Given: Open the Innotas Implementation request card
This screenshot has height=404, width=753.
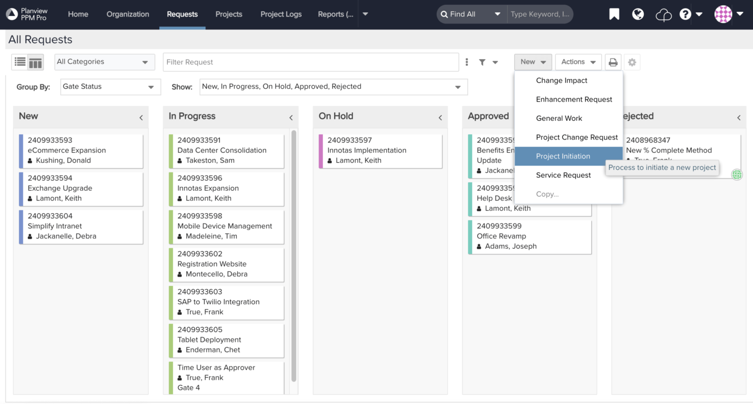Looking at the screenshot, I should (x=381, y=150).
